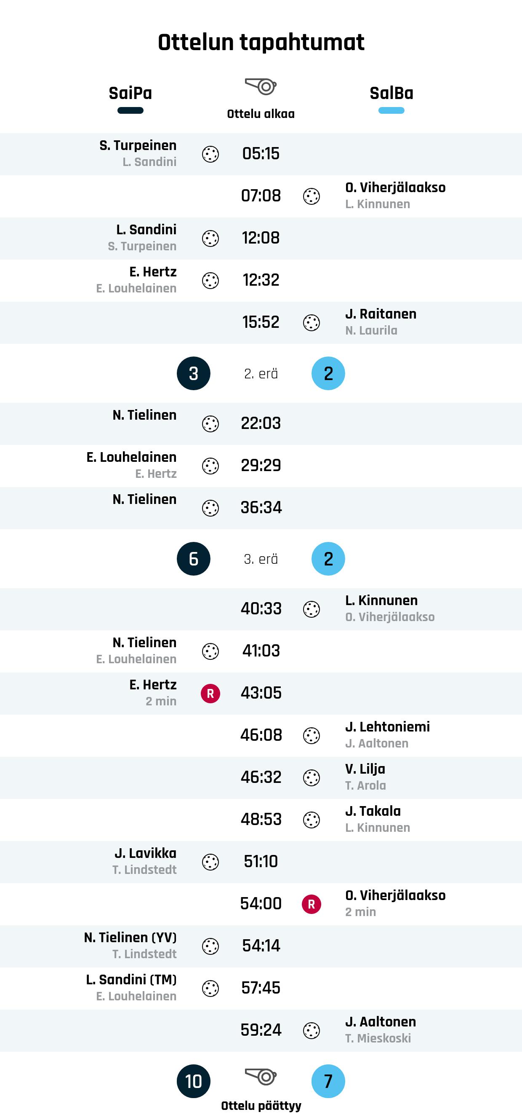Image resolution: width=522 pixels, height=1120 pixels.
Task: Click scorer name J. Raitanen
Action: (x=381, y=314)
